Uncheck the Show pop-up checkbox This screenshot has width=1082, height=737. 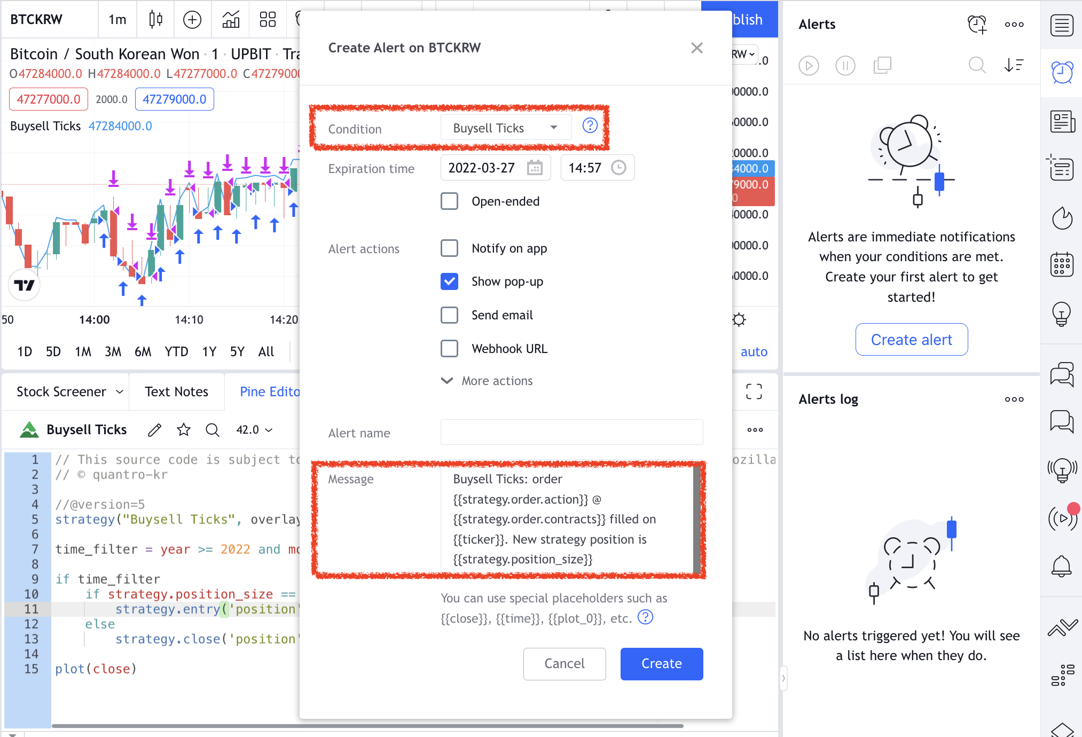coord(449,281)
